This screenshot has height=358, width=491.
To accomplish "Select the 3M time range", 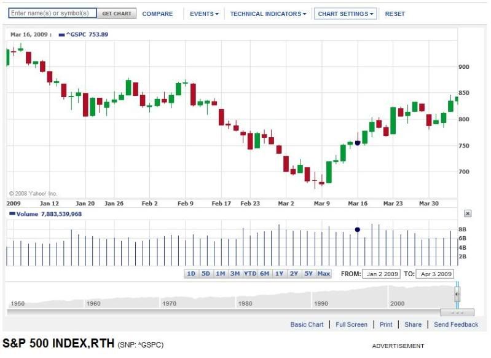I will (x=235, y=274).
